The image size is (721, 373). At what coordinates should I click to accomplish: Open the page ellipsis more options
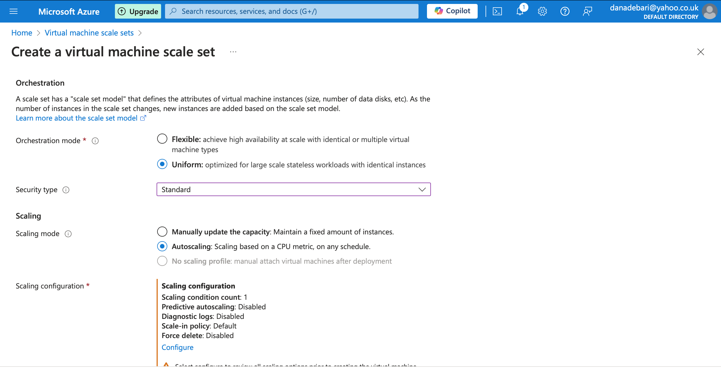(233, 52)
